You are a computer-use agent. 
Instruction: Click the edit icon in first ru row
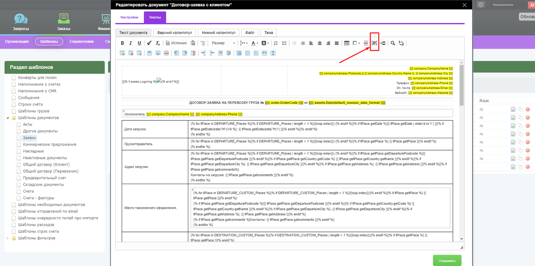click(x=513, y=109)
